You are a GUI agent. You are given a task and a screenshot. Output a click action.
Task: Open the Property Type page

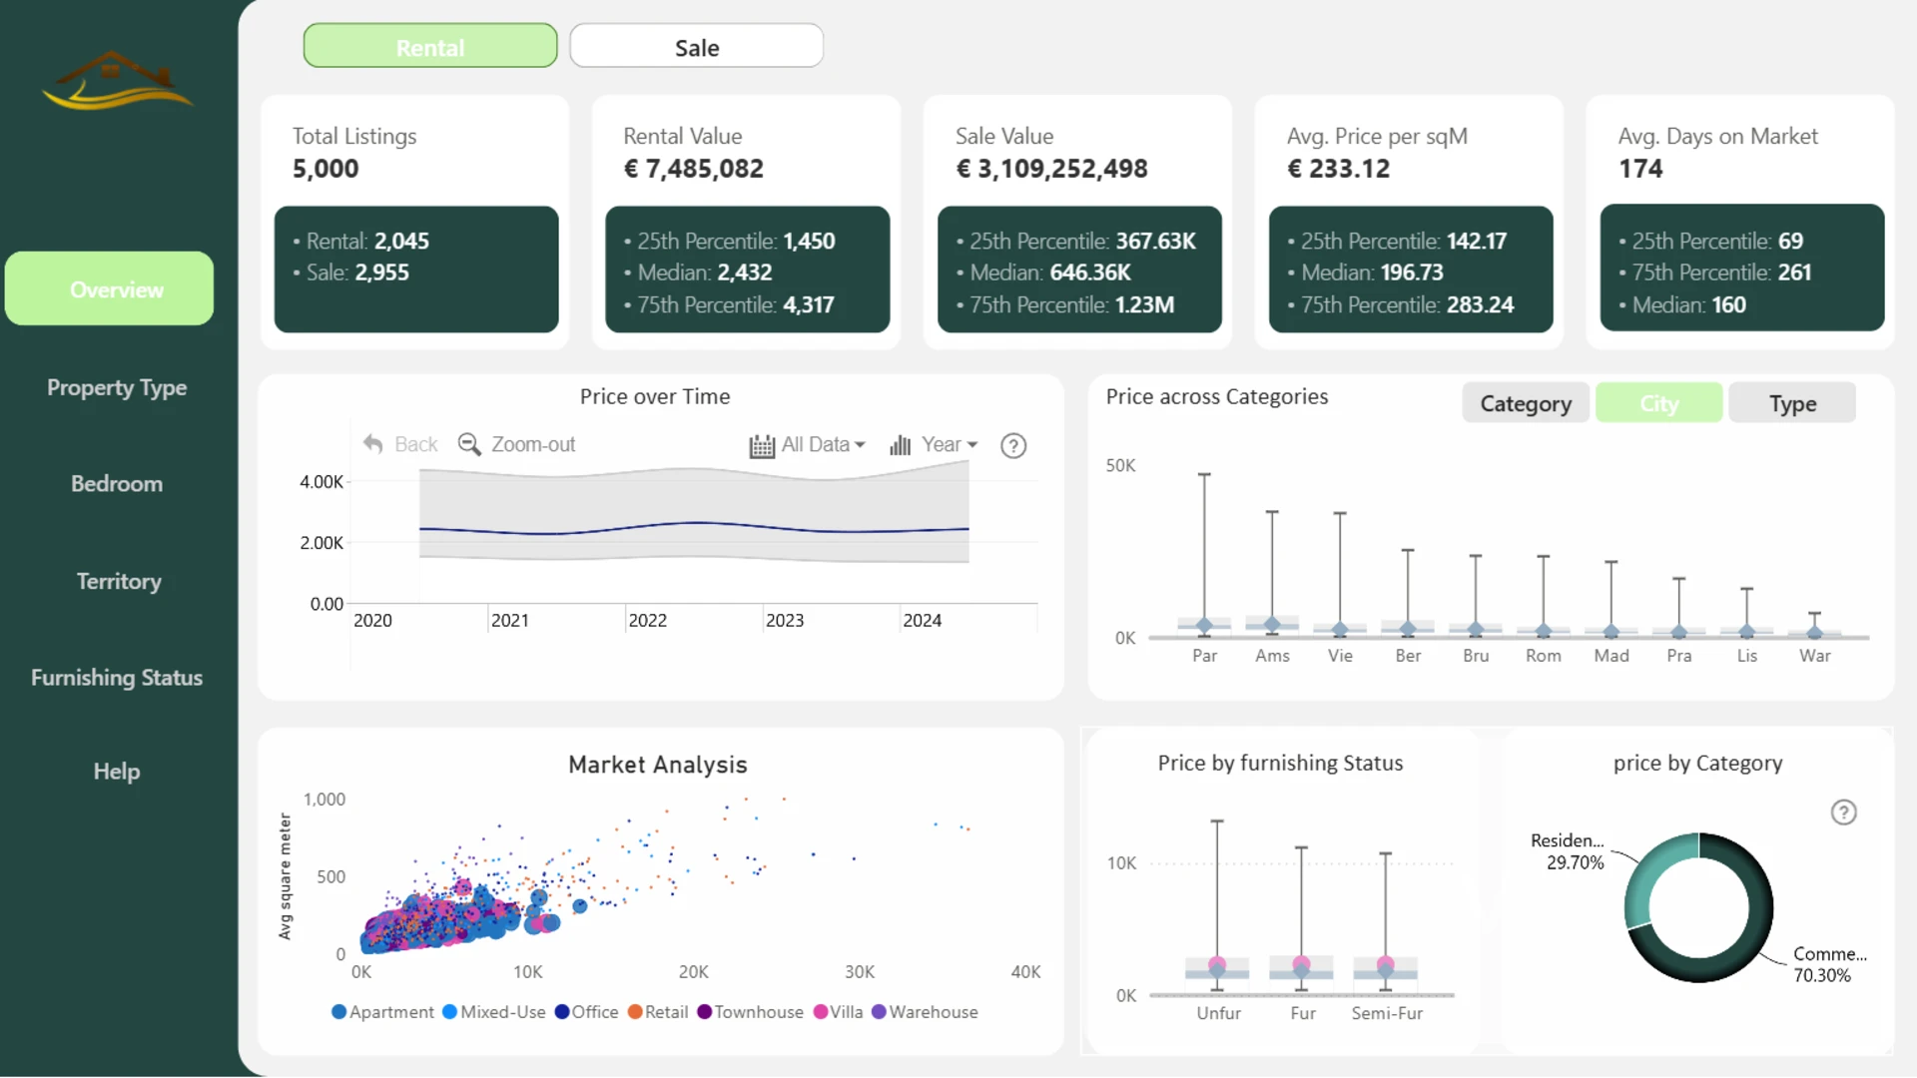[117, 387]
